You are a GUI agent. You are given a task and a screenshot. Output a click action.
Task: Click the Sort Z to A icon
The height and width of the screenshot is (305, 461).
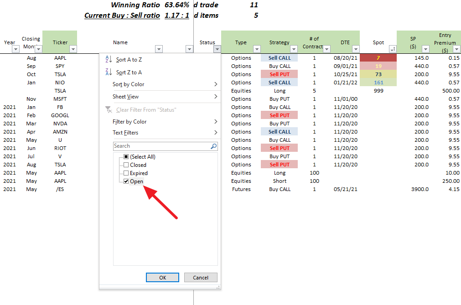point(109,72)
